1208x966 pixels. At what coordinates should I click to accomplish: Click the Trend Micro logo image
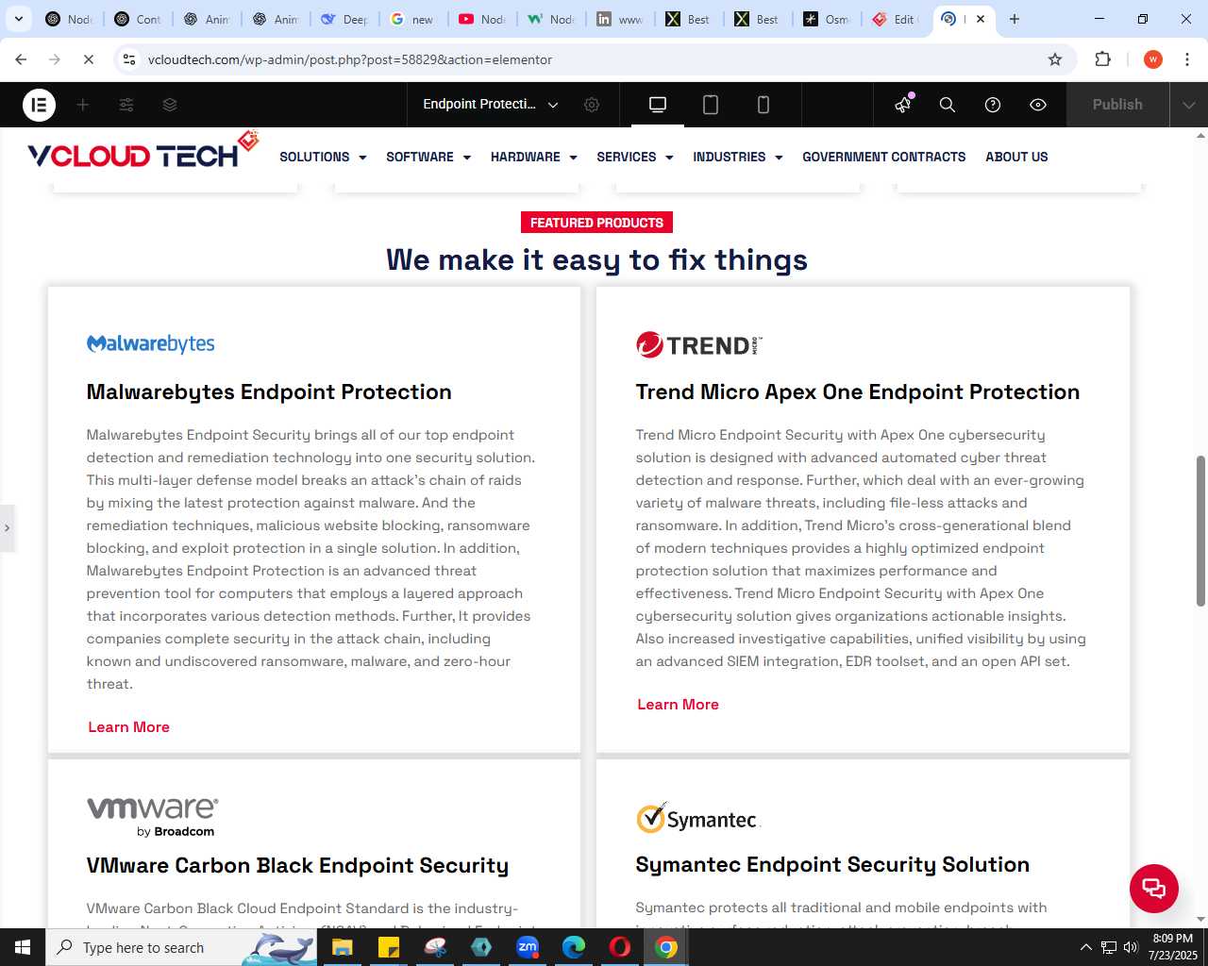click(698, 344)
